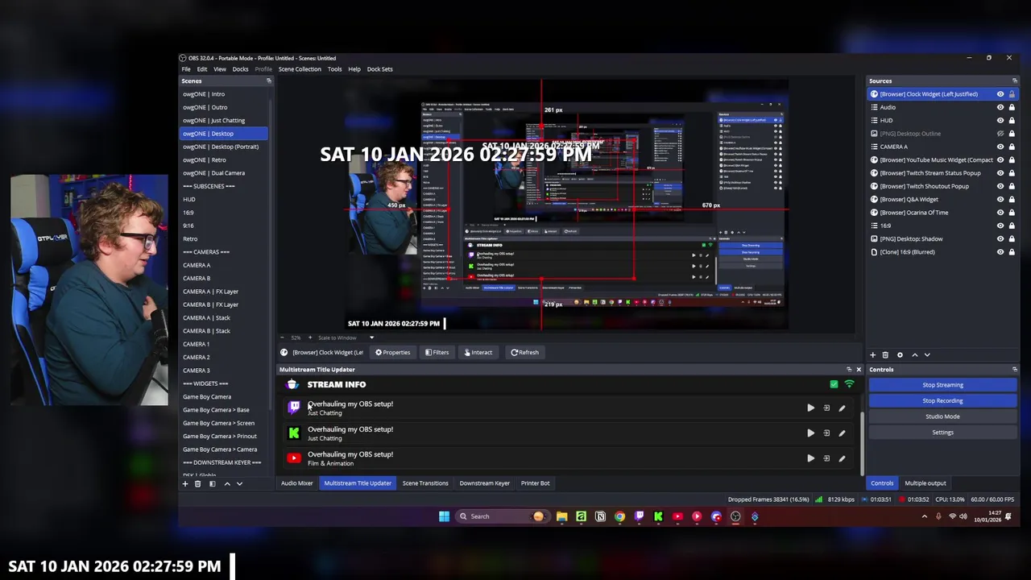Viewport: 1031px width, 580px height.
Task: Switch to the Audio Mixer tab
Action: [x=297, y=483]
